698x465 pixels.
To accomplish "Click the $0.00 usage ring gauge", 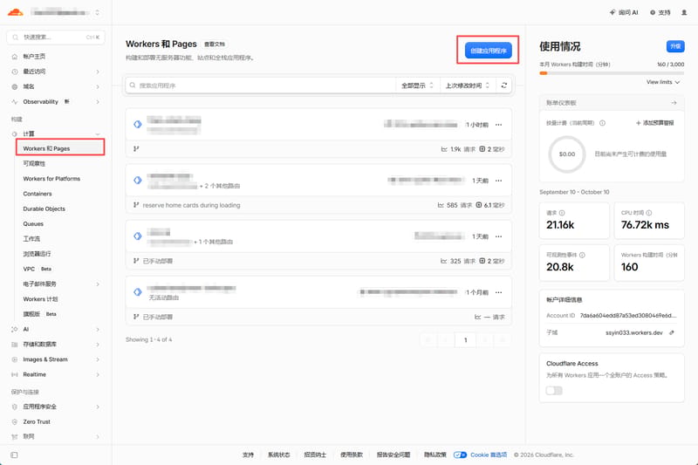I will pos(566,154).
